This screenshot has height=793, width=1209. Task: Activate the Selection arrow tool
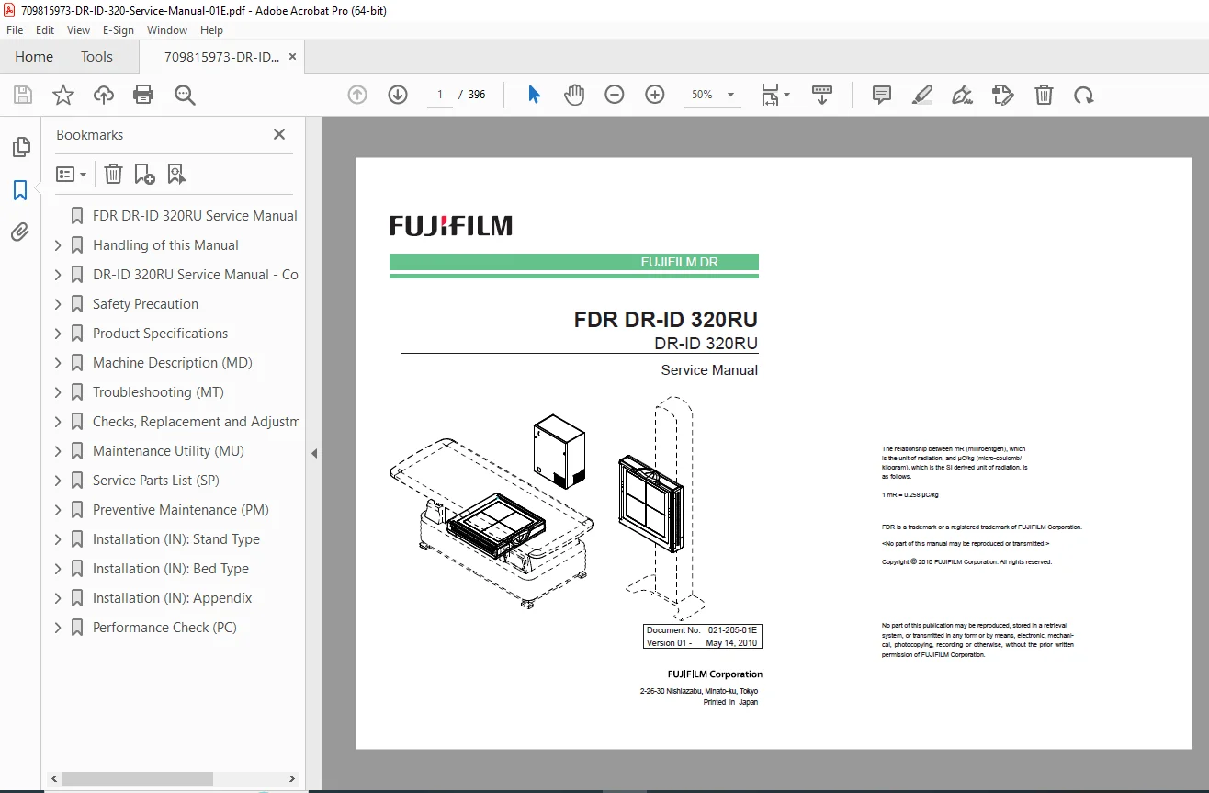(x=534, y=95)
